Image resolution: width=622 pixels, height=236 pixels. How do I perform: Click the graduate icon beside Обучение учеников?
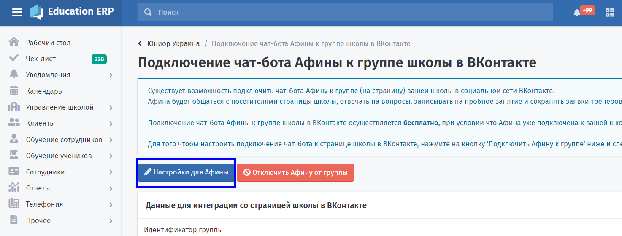coord(14,155)
